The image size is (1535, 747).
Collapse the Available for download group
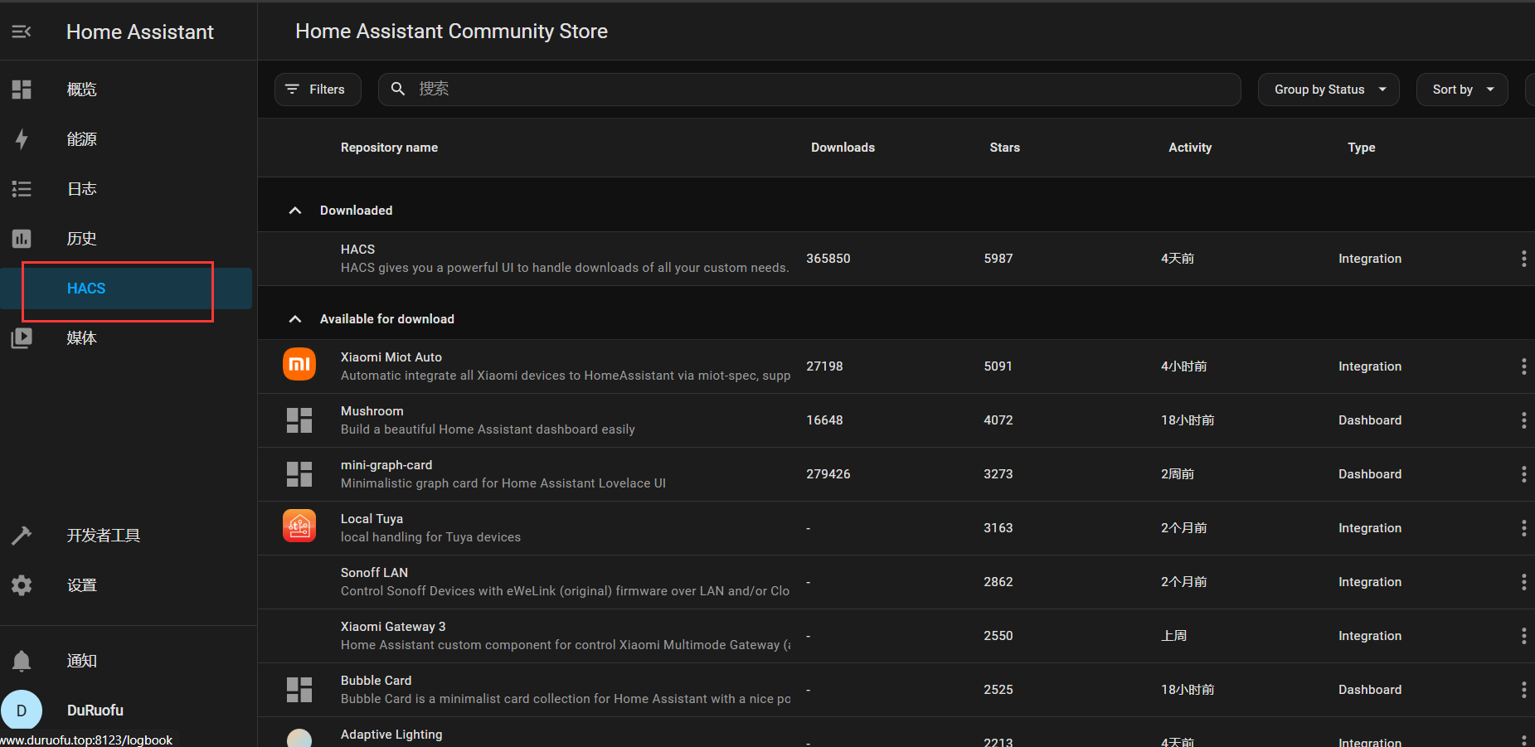pyautogui.click(x=295, y=319)
